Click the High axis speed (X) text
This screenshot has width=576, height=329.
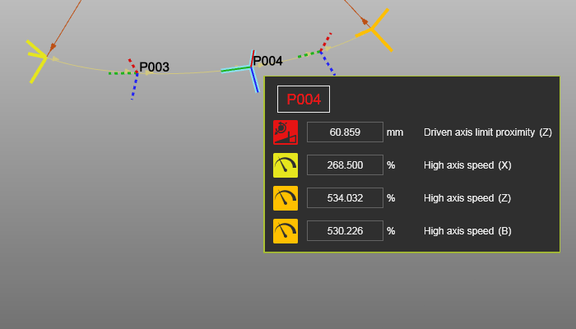pyautogui.click(x=467, y=164)
